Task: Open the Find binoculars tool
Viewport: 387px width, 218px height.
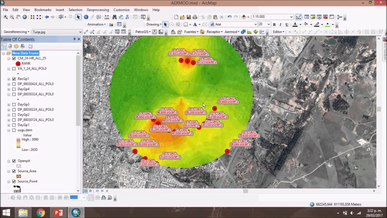Action: (114, 17)
